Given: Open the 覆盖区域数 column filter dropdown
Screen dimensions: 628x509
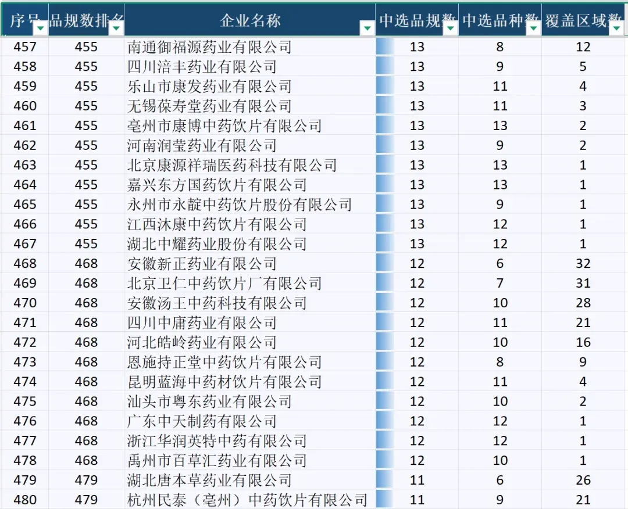Looking at the screenshot, I should point(617,28).
